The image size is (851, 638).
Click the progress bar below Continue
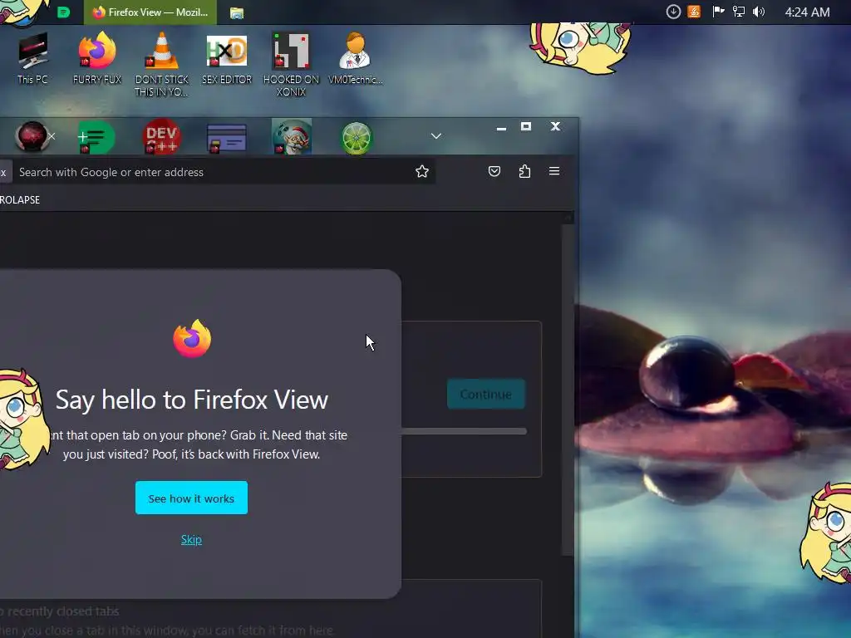coord(464,431)
